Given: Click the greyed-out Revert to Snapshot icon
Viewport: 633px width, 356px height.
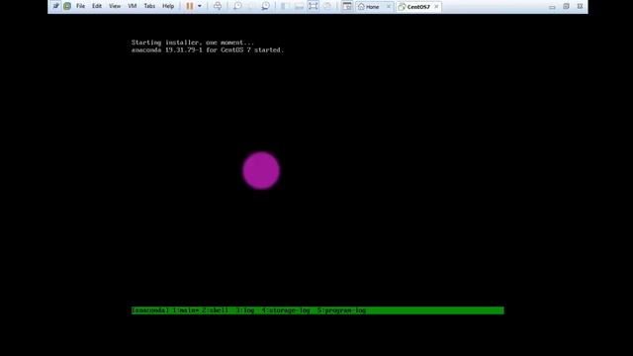Looking at the screenshot, I should pyautogui.click(x=251, y=6).
